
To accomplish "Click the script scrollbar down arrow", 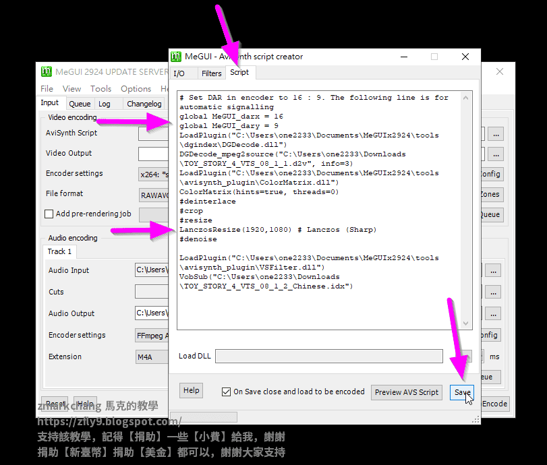I will [465, 323].
